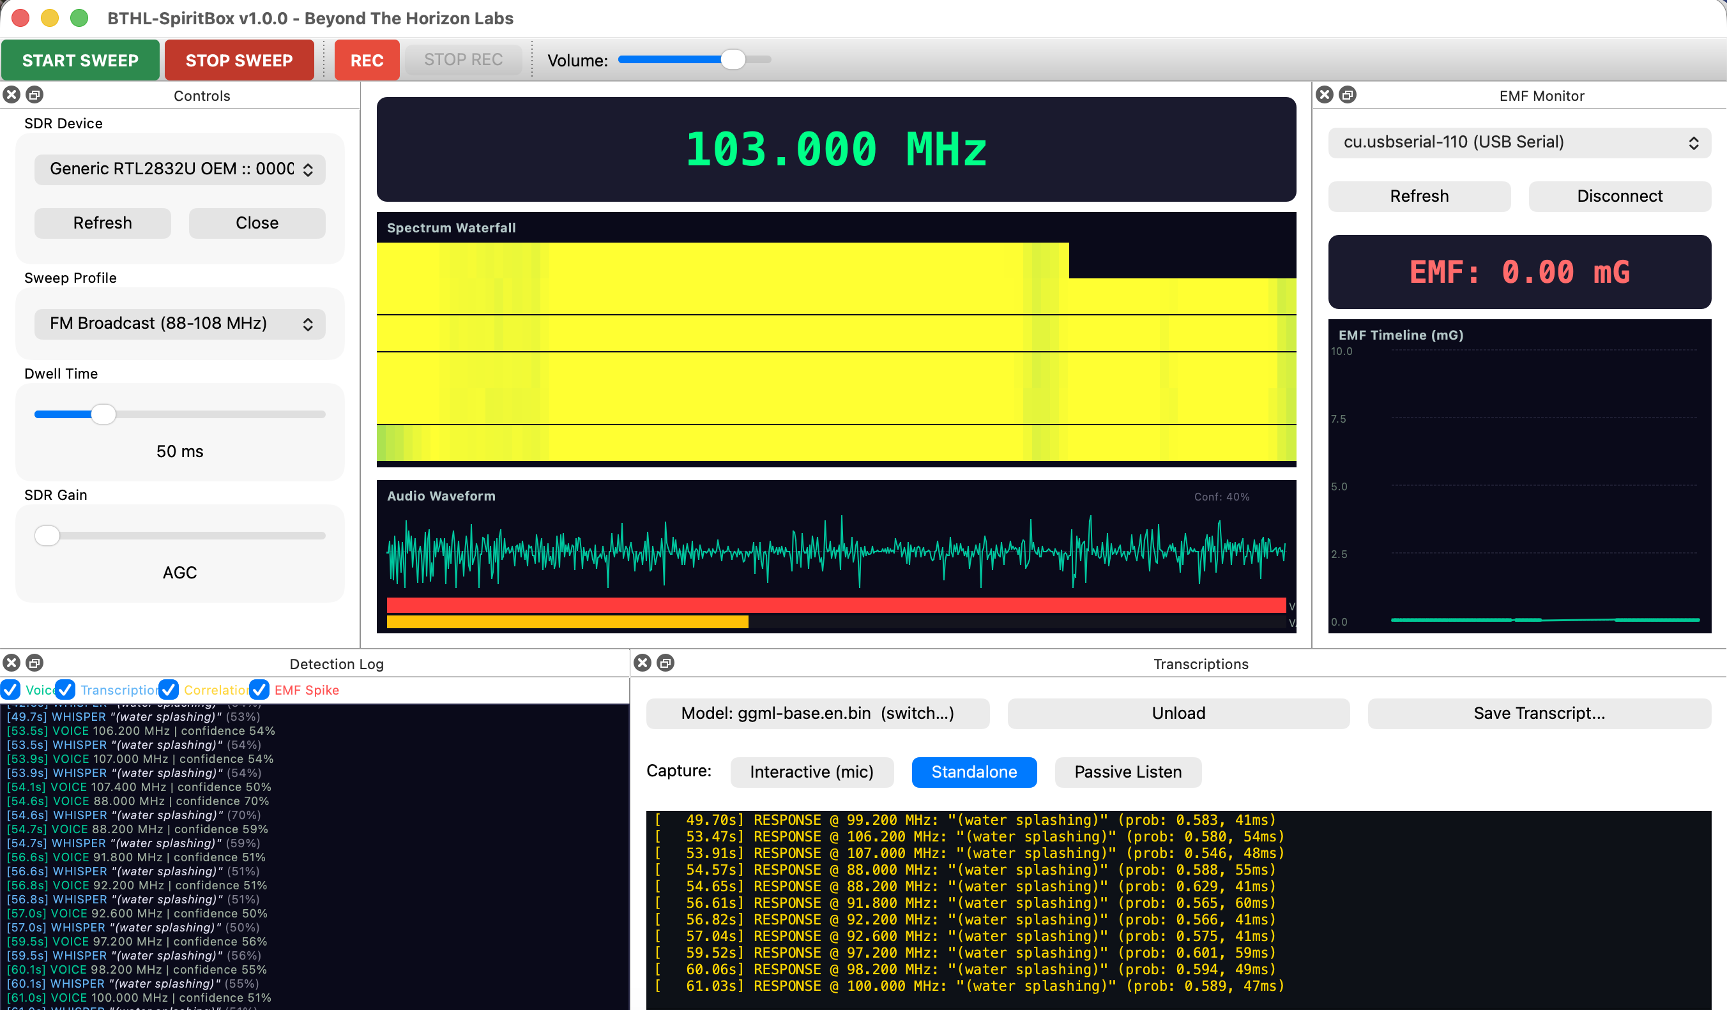Click log entry 'VOICE 88.000 MHz | confidence 70%'
Screen dimensions: 1727x1010
pyautogui.click(x=138, y=801)
